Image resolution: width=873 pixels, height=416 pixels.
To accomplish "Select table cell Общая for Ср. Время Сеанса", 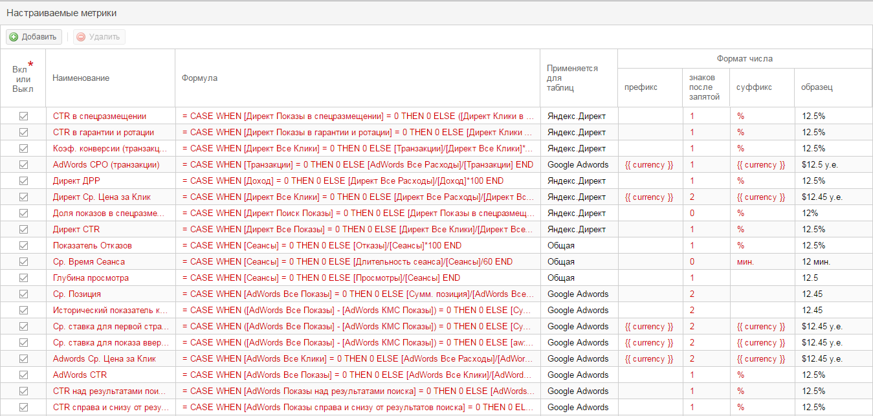I will [x=560, y=262].
